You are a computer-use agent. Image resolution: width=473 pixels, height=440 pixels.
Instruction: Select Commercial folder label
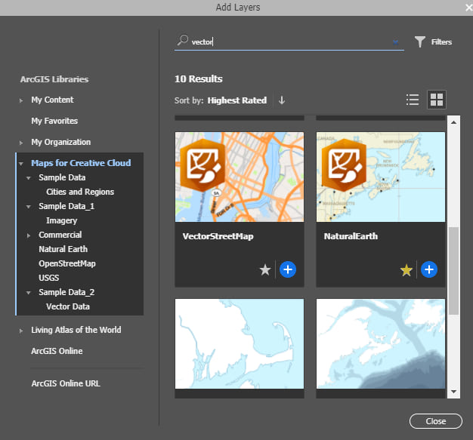[x=60, y=235]
